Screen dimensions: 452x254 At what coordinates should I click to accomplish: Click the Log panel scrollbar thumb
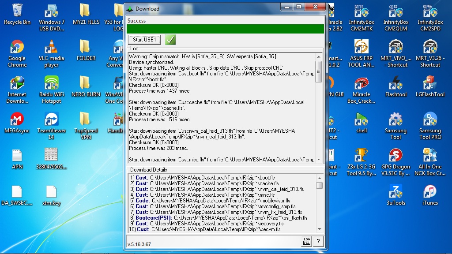click(319, 71)
